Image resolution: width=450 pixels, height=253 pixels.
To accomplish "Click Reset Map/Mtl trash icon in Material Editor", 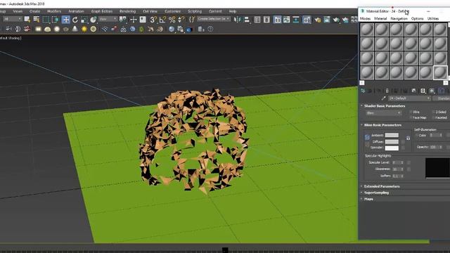I will (x=387, y=91).
